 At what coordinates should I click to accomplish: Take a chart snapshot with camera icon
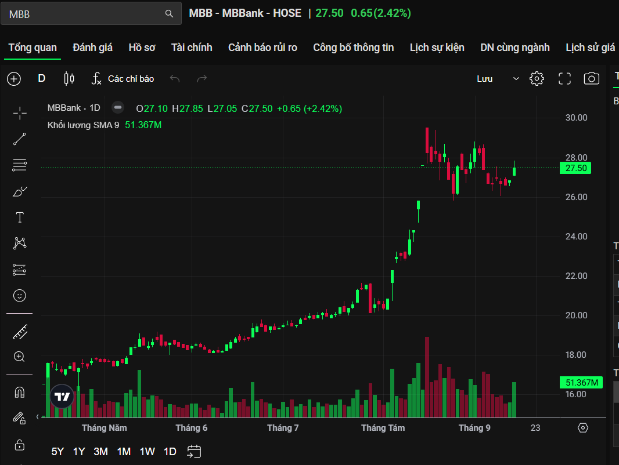(591, 79)
